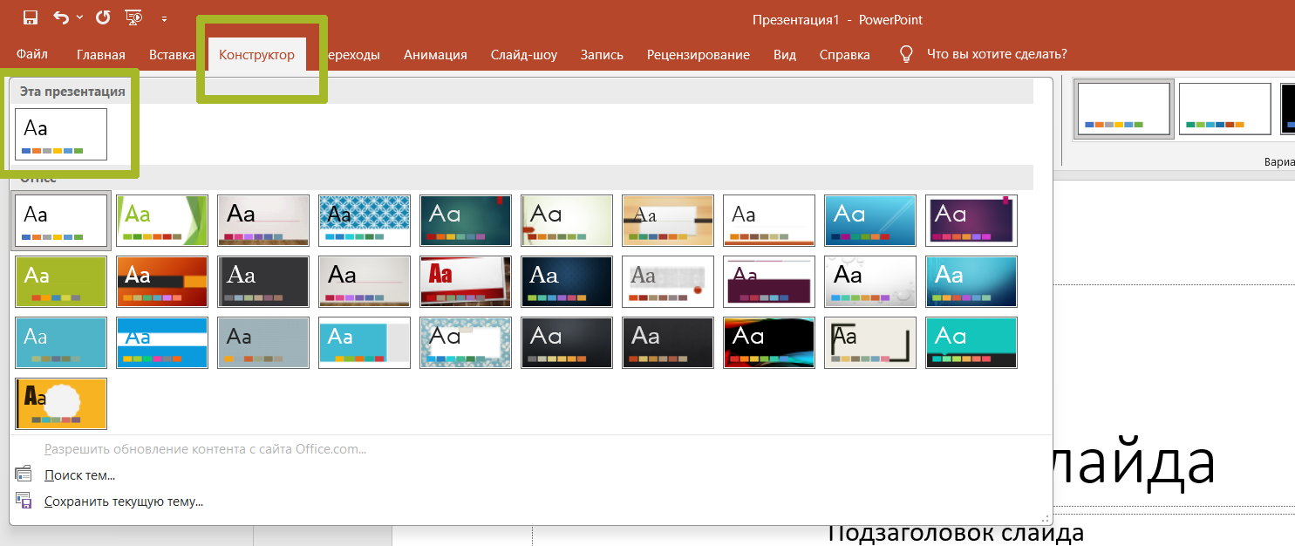Apply the turquoise theme with black bottom band
This screenshot has height=546, width=1295.
[x=971, y=342]
